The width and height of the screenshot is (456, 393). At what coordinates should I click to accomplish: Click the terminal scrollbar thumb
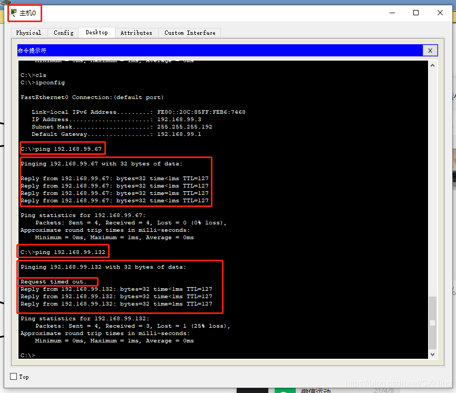(432, 322)
